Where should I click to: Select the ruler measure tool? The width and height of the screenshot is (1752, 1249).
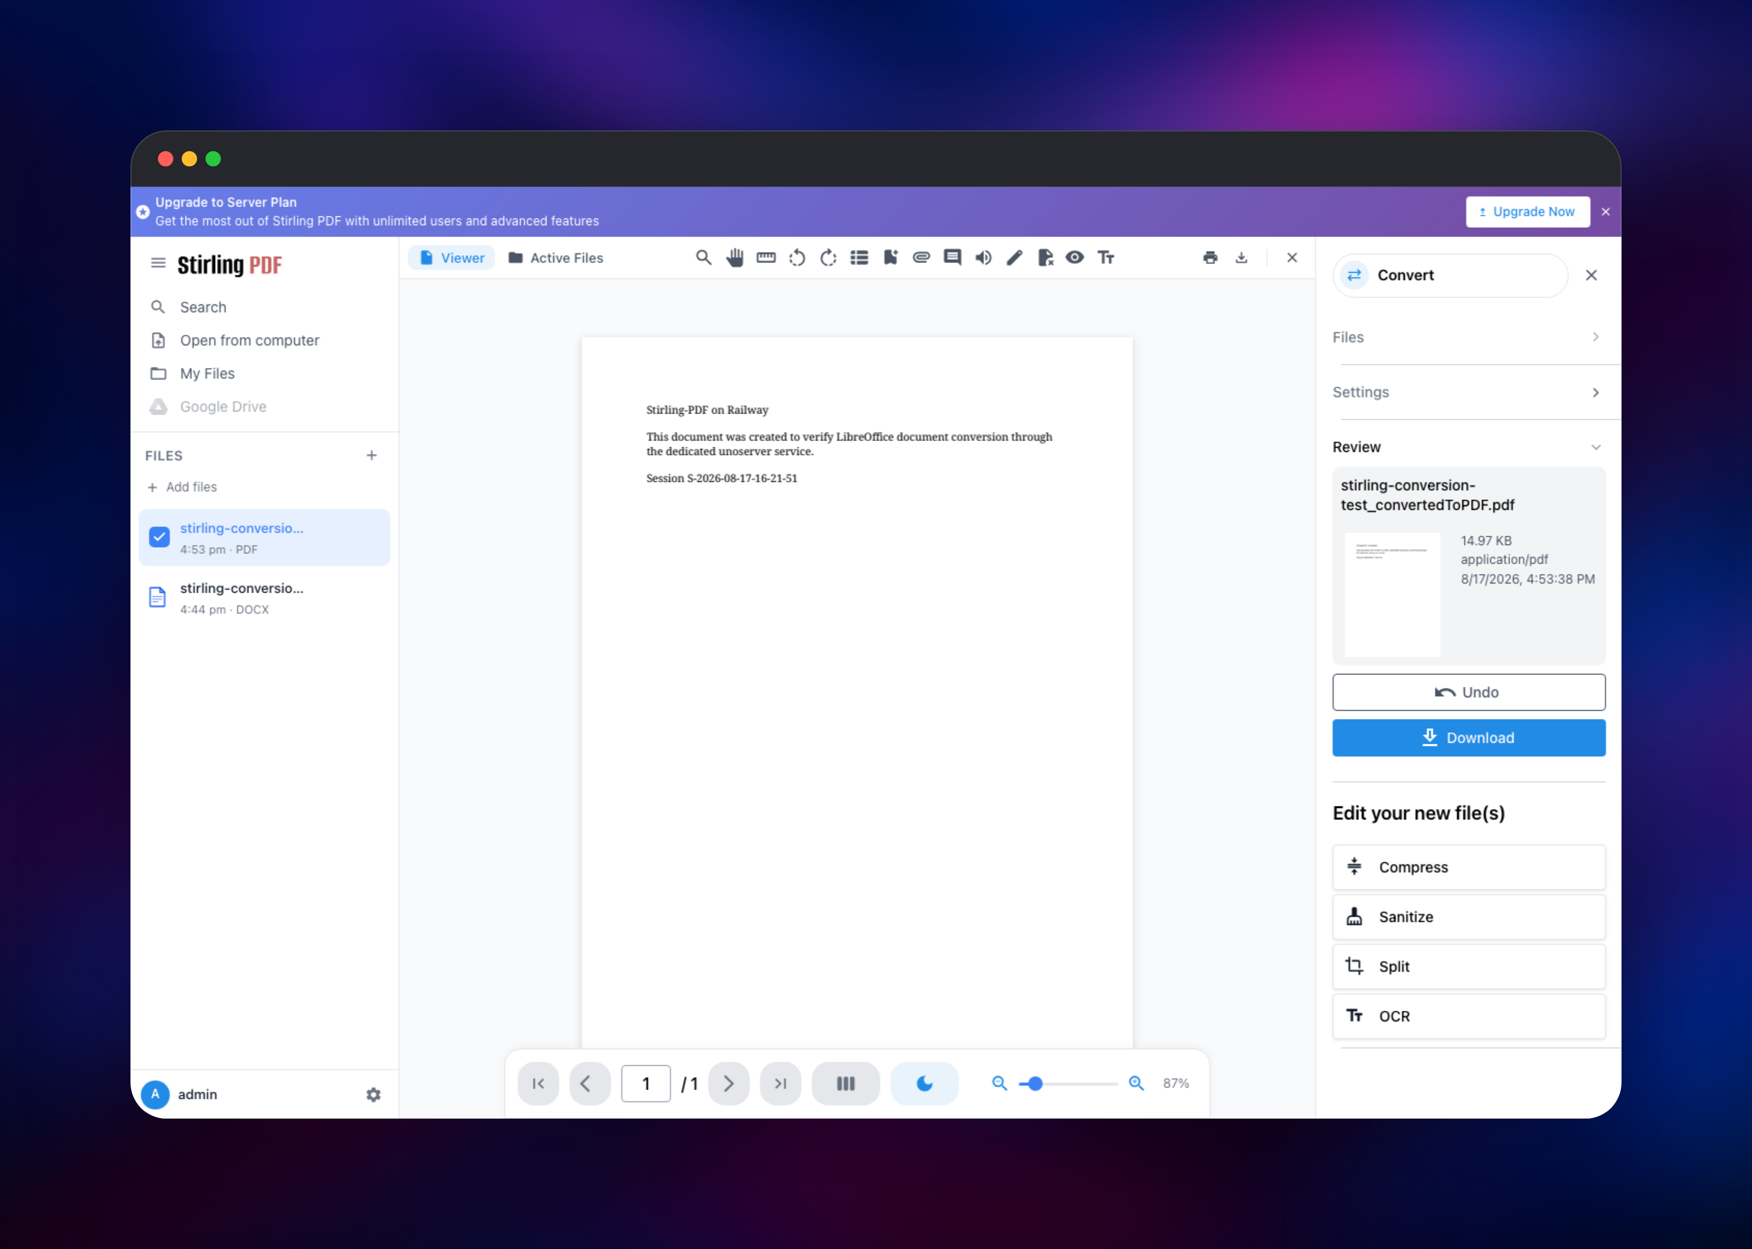(766, 258)
